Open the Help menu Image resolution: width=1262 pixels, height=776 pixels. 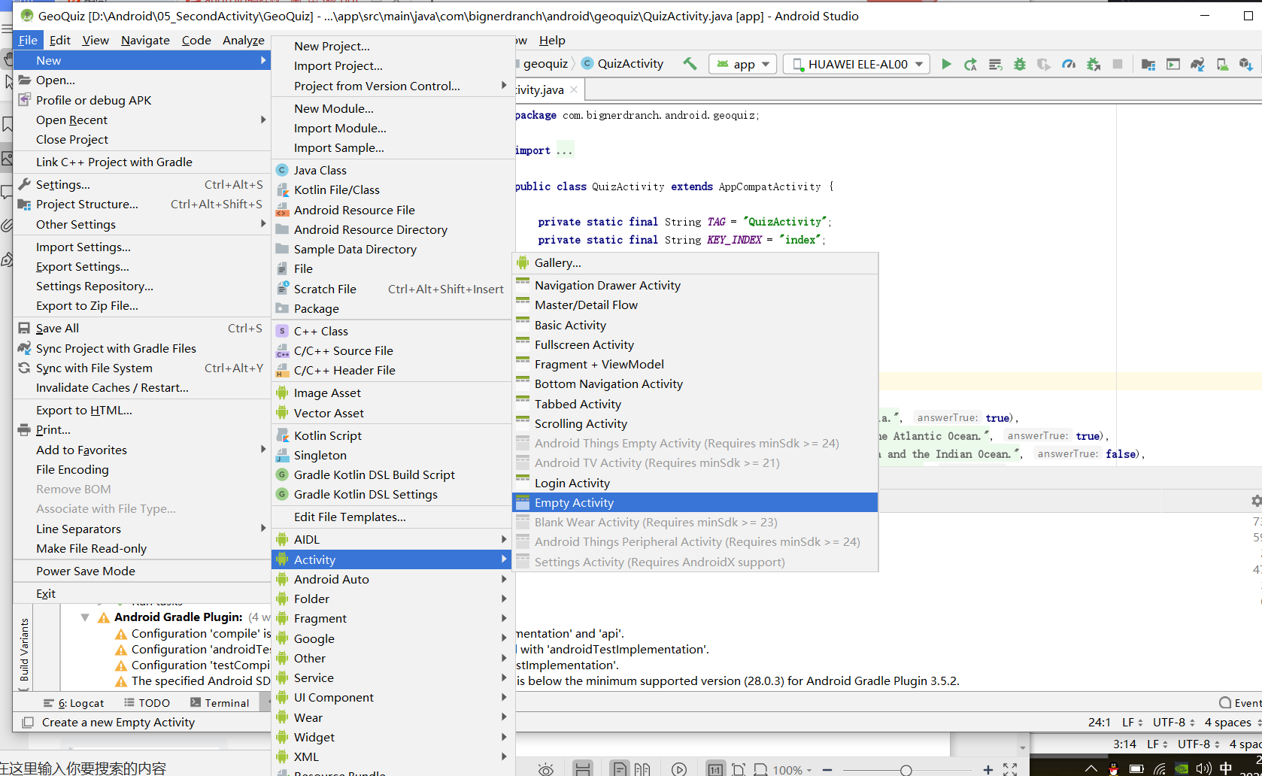552,40
